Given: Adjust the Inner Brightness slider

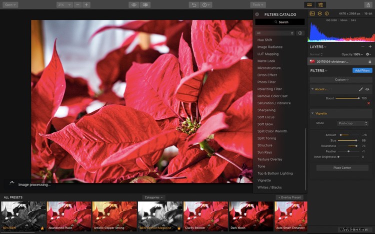Looking at the screenshot, I should (348, 157).
